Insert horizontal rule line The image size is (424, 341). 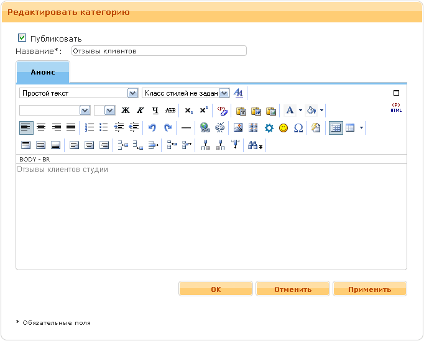pyautogui.click(x=186, y=128)
